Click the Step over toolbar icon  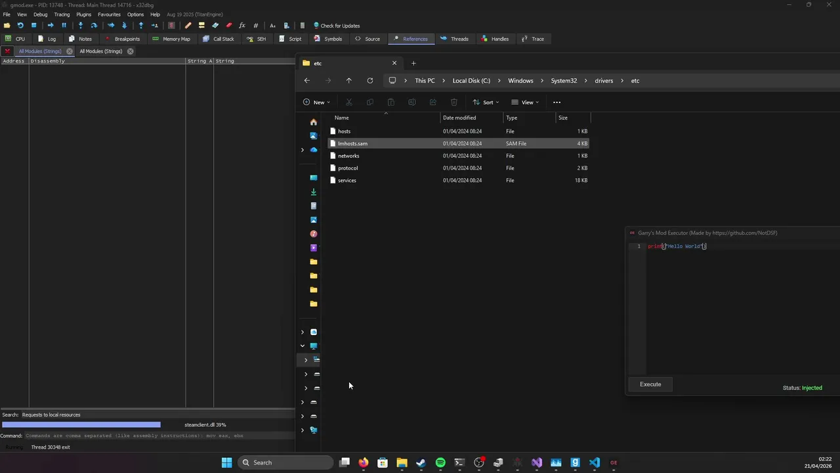(94, 26)
